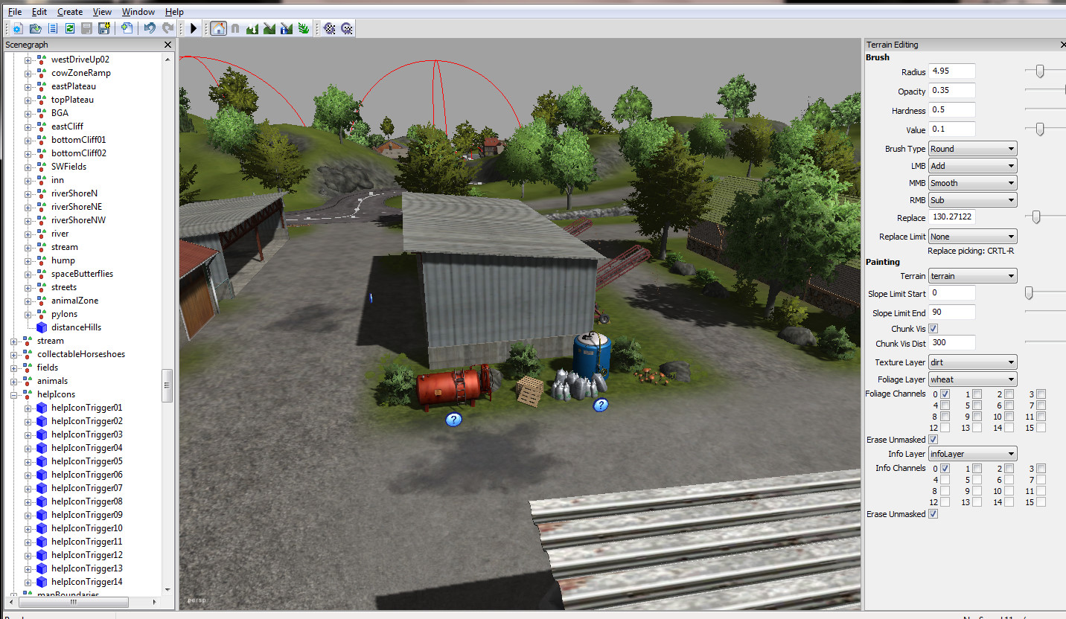The height and width of the screenshot is (619, 1066).
Task: Select the foliage paint mode icon
Action: point(304,28)
